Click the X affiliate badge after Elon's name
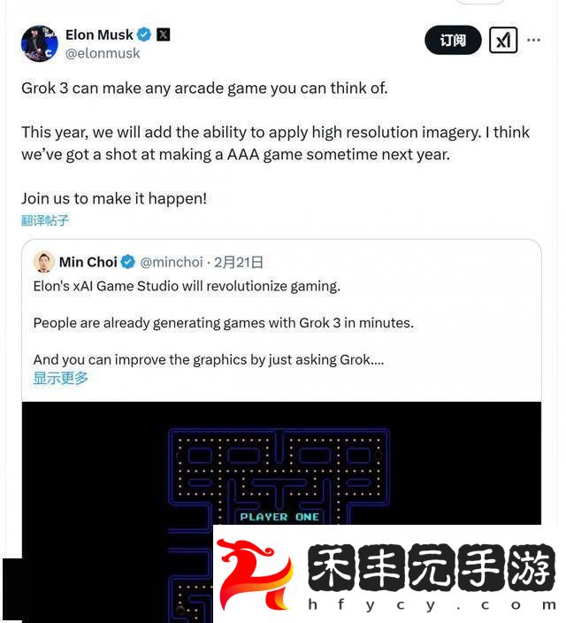Viewport: 566px width, 623px height. coord(164,35)
